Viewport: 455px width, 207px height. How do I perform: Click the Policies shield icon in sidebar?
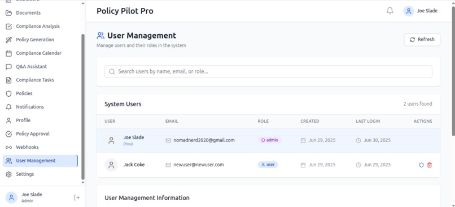tap(8, 94)
